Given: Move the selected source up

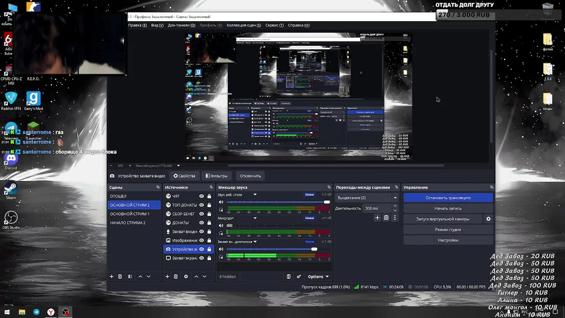Looking at the screenshot, I should 196,276.
